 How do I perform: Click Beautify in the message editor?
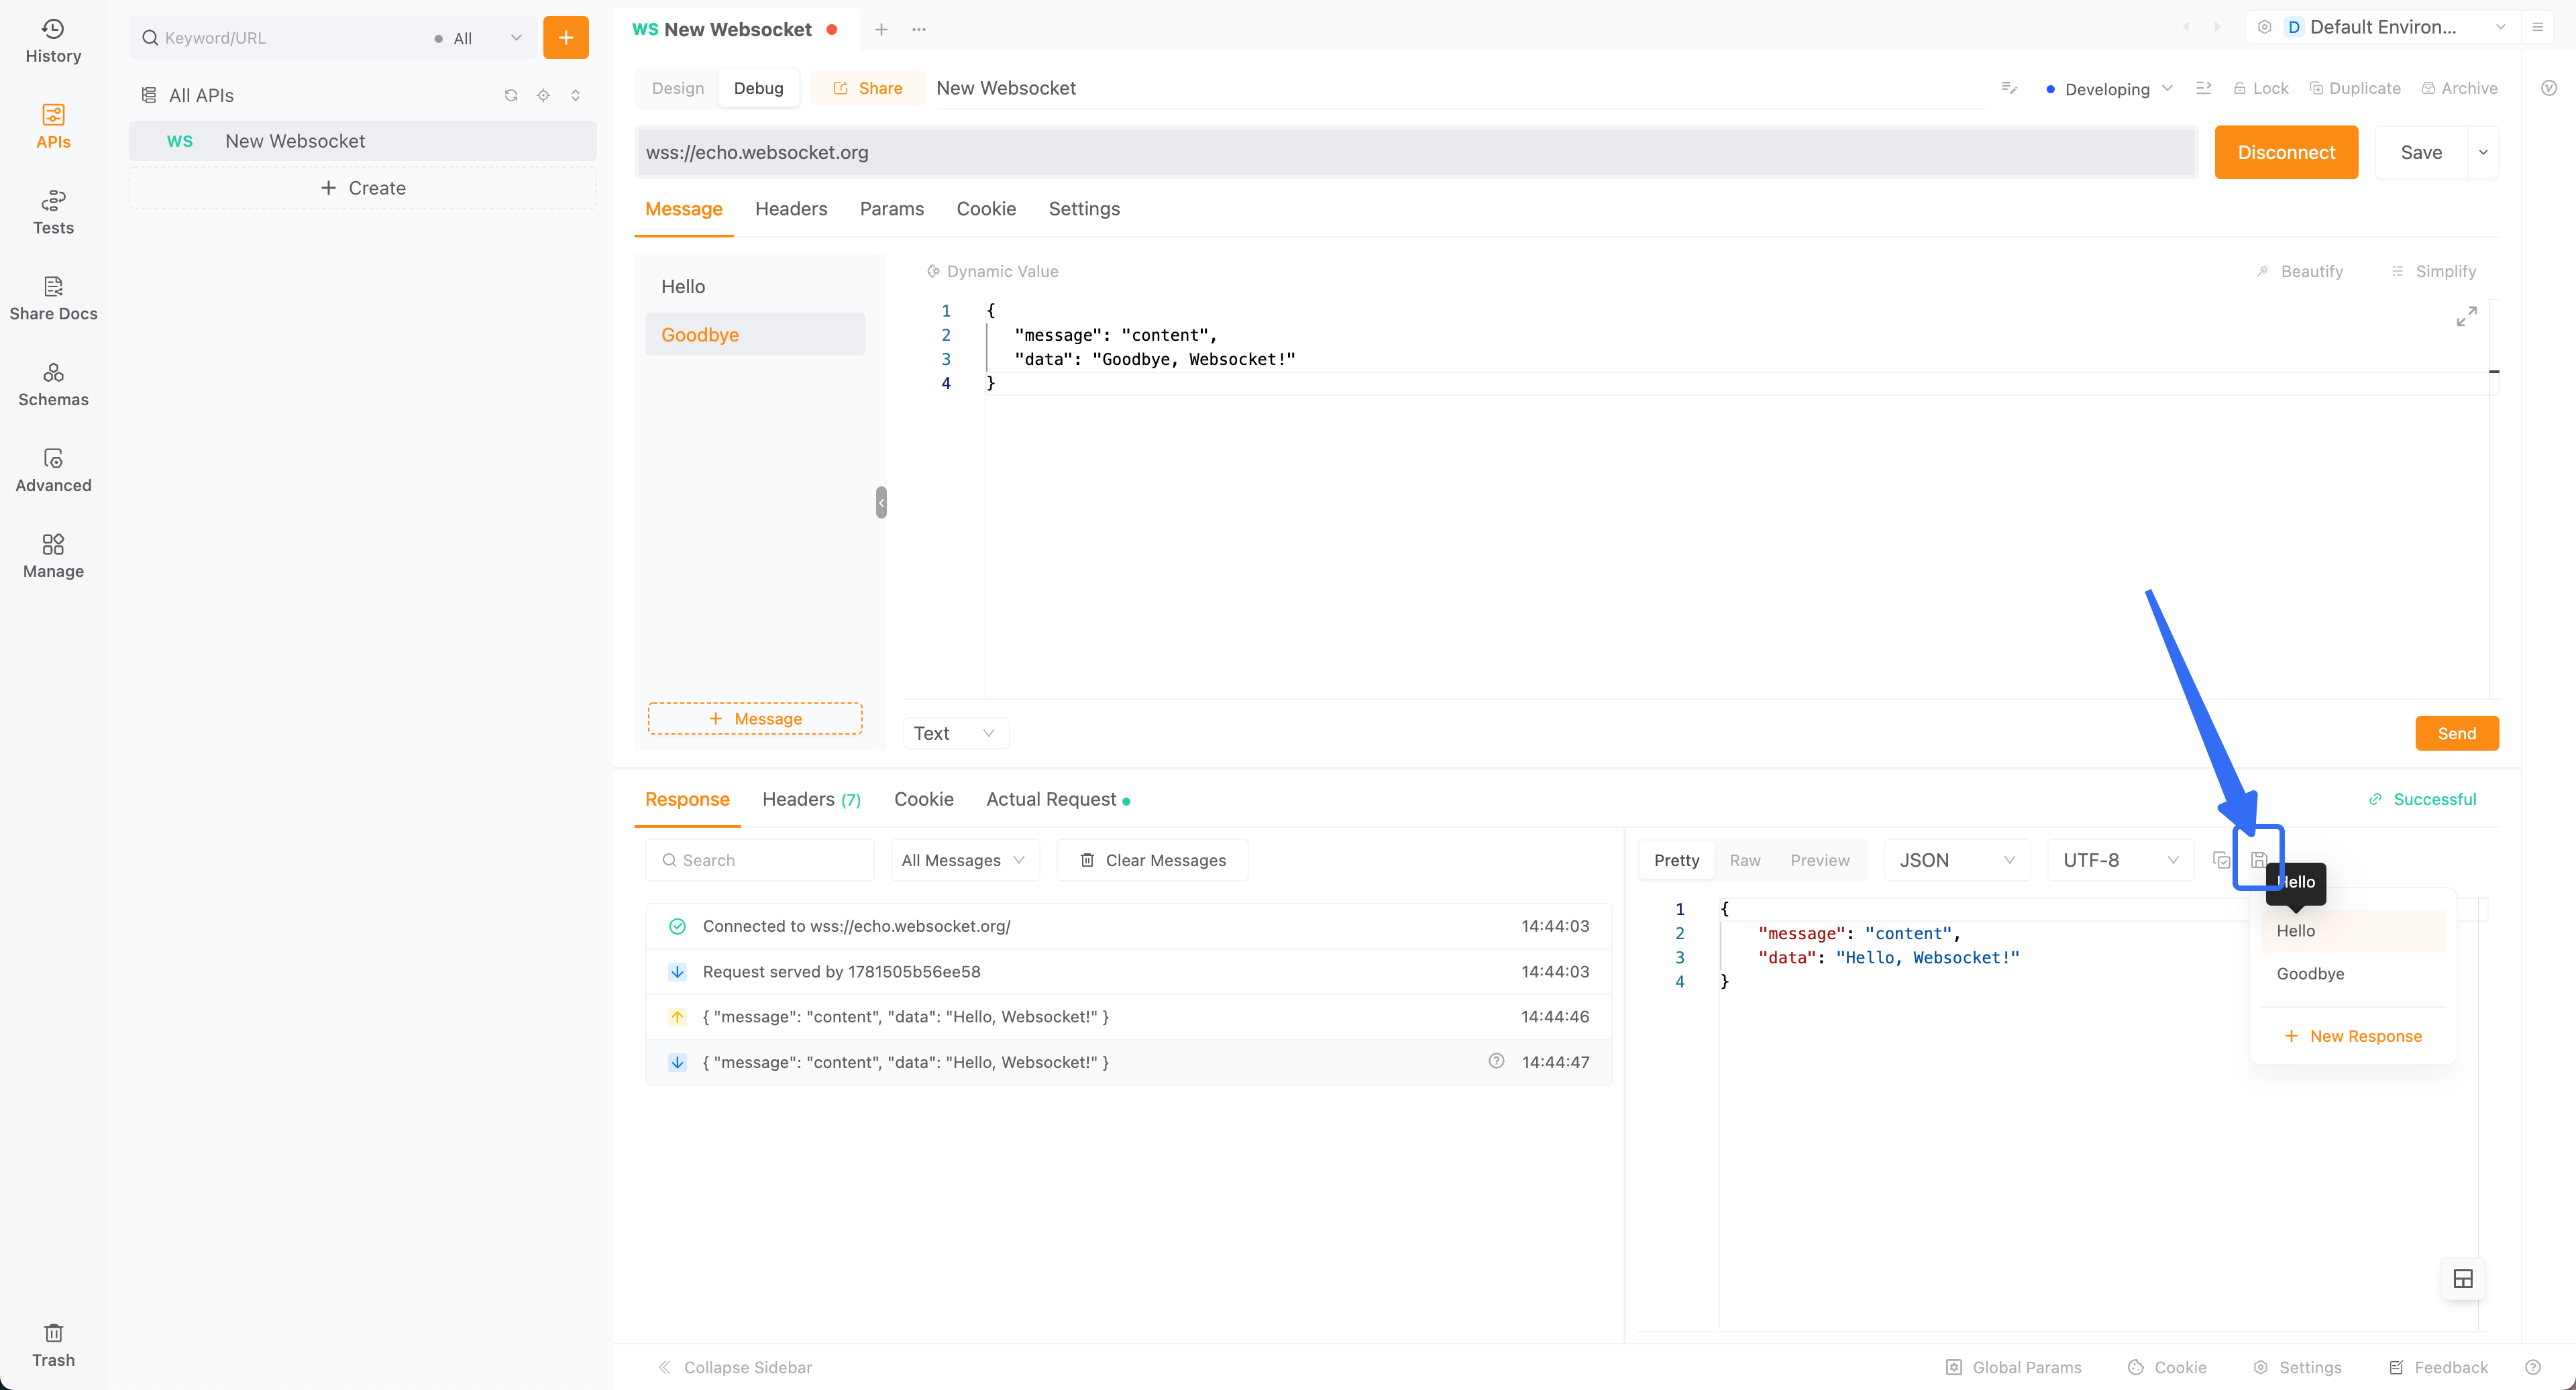pyautogui.click(x=2300, y=271)
